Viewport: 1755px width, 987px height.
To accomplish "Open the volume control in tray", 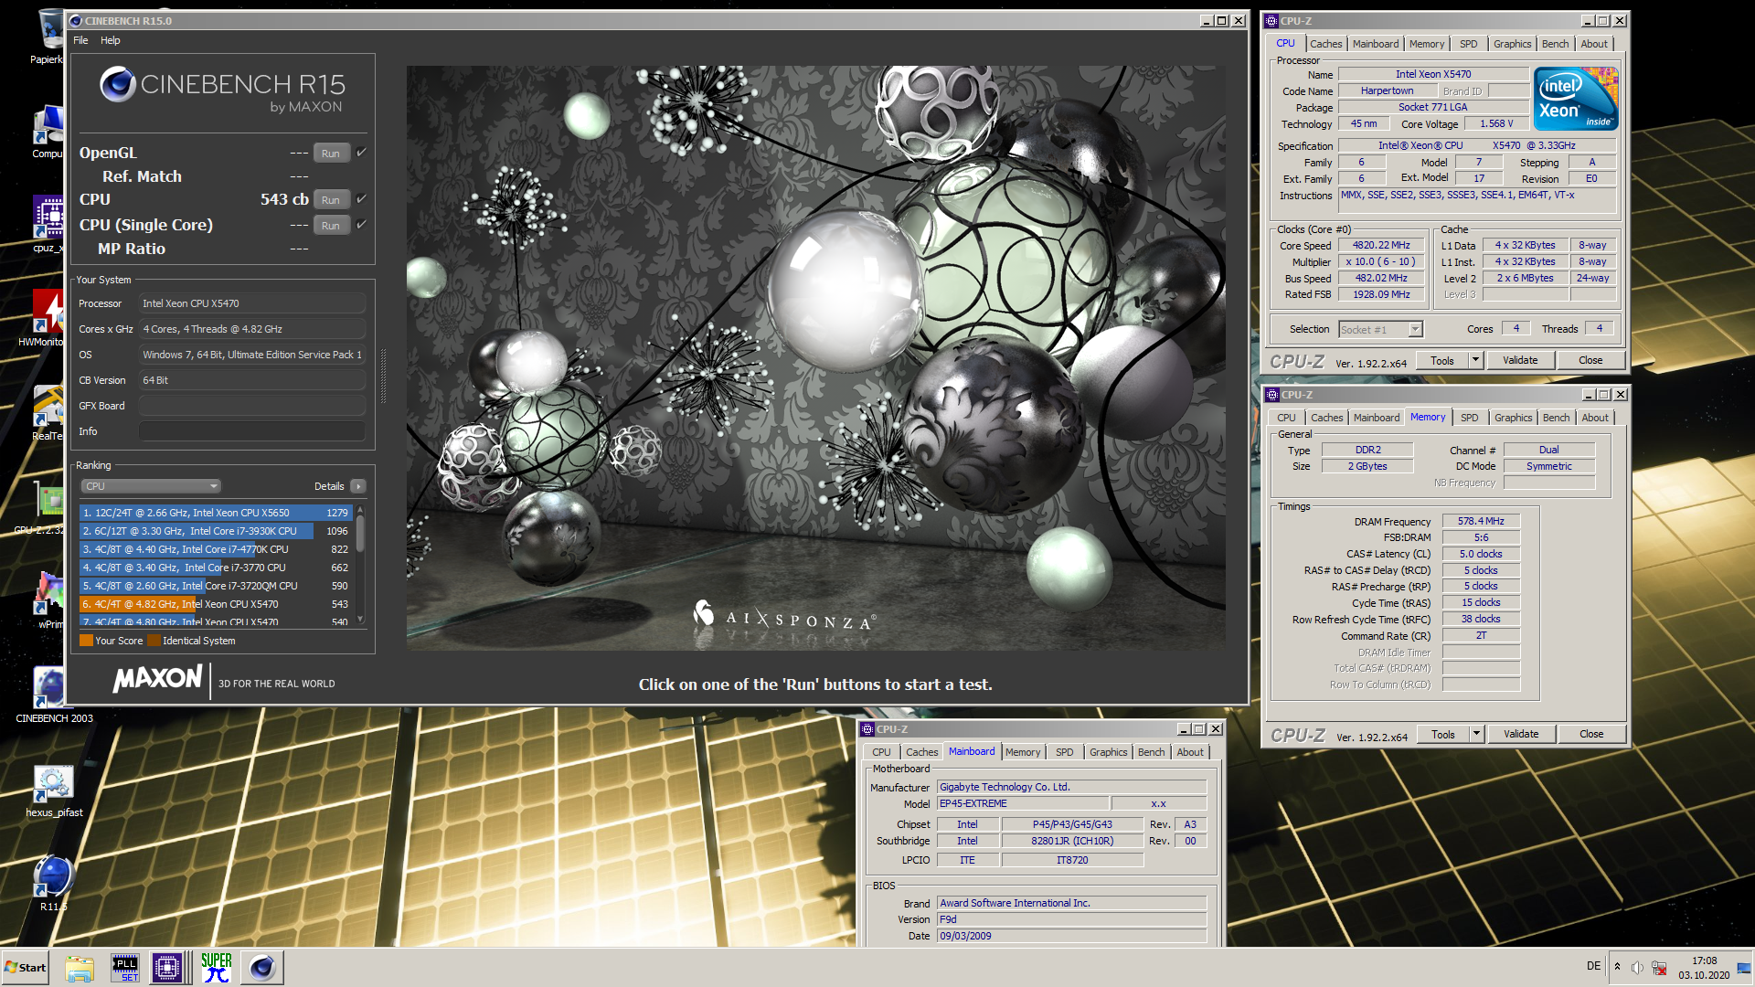I will click(1637, 967).
